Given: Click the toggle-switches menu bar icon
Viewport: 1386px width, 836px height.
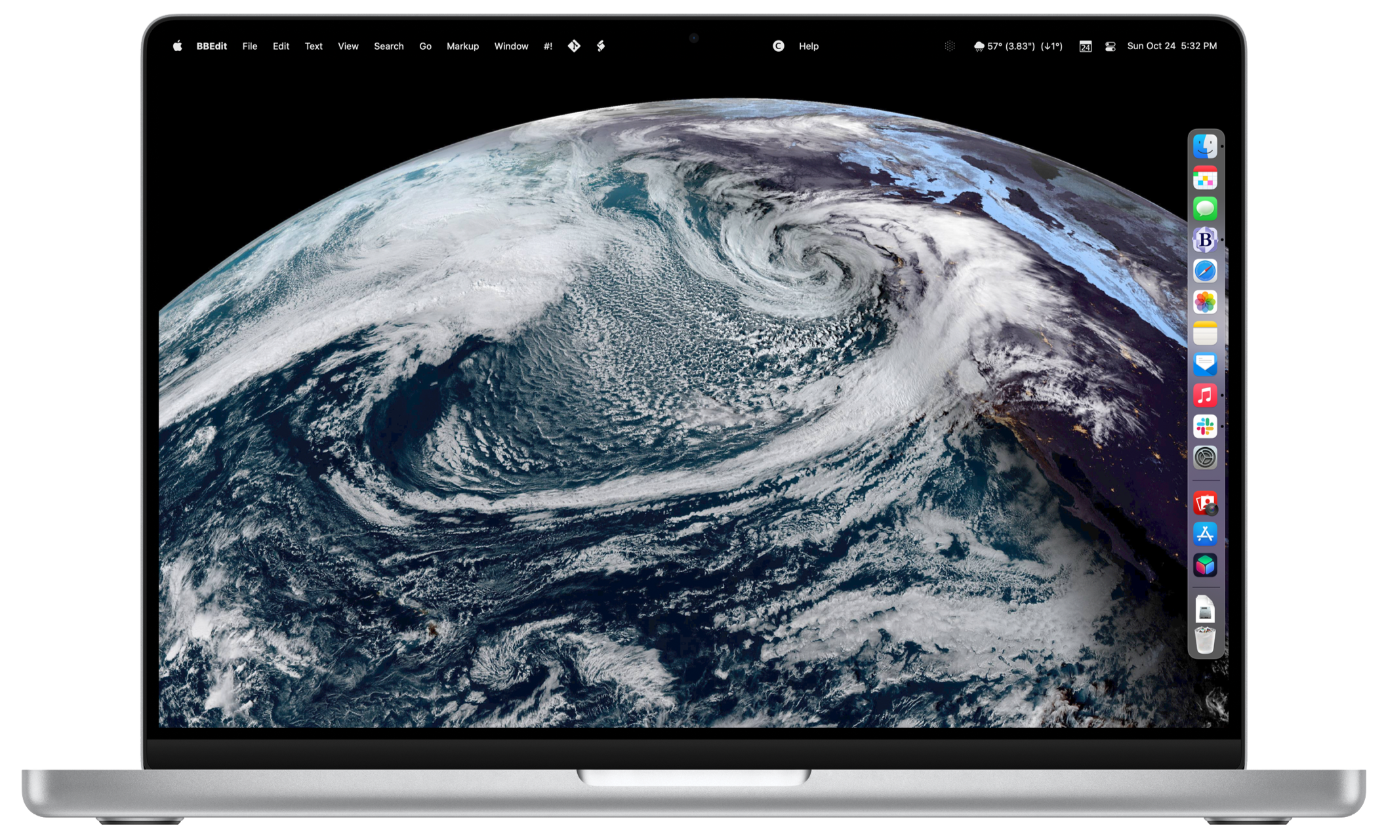Looking at the screenshot, I should click(1110, 46).
